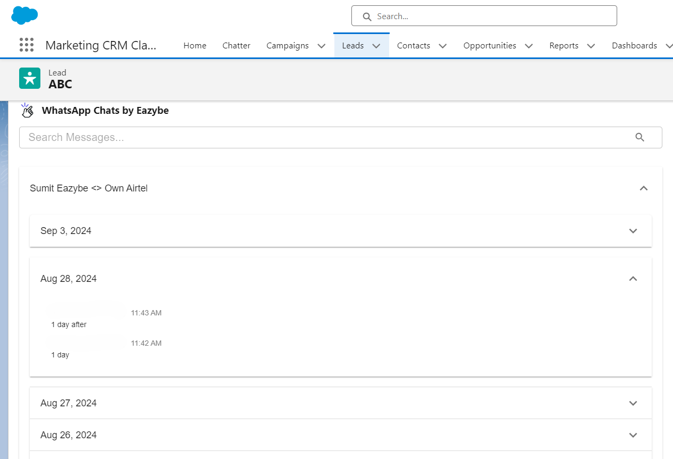Click the 11:42 AM timestamp

[x=146, y=343]
